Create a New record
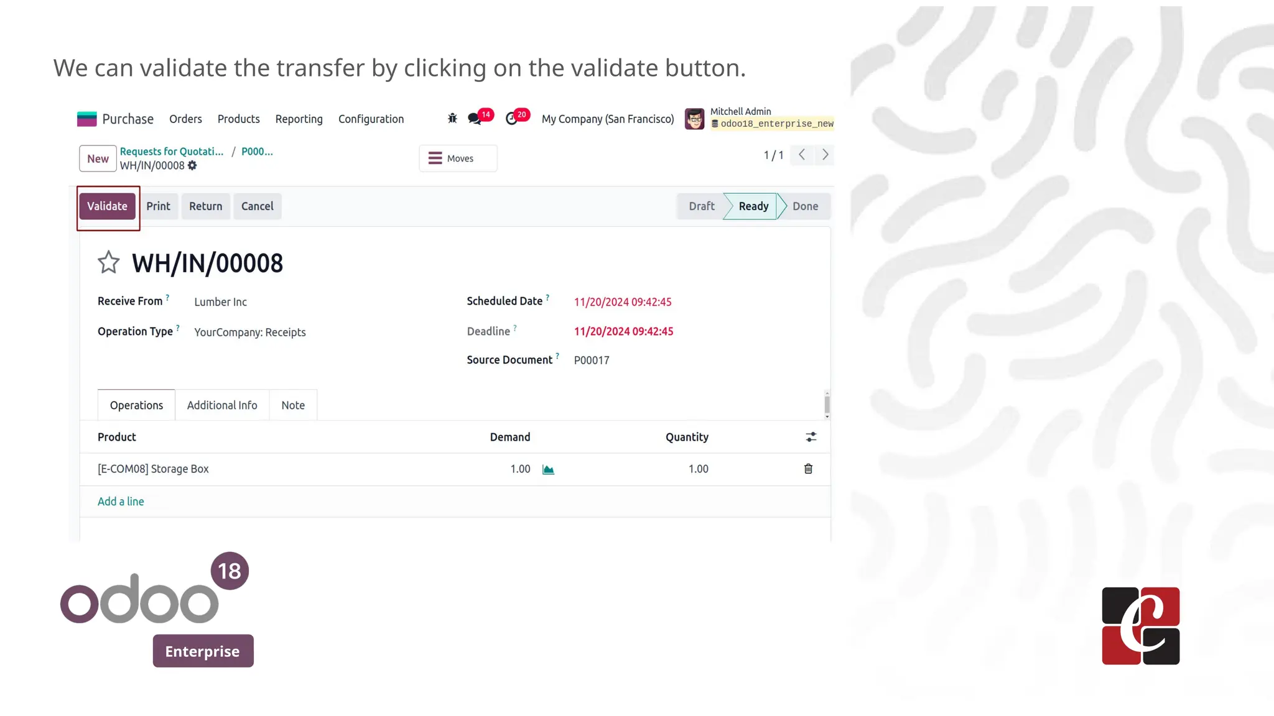The image size is (1274, 716). click(98, 158)
